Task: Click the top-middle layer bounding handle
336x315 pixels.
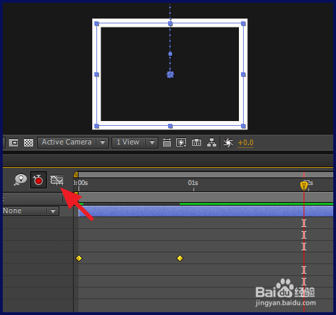Action: (x=170, y=23)
